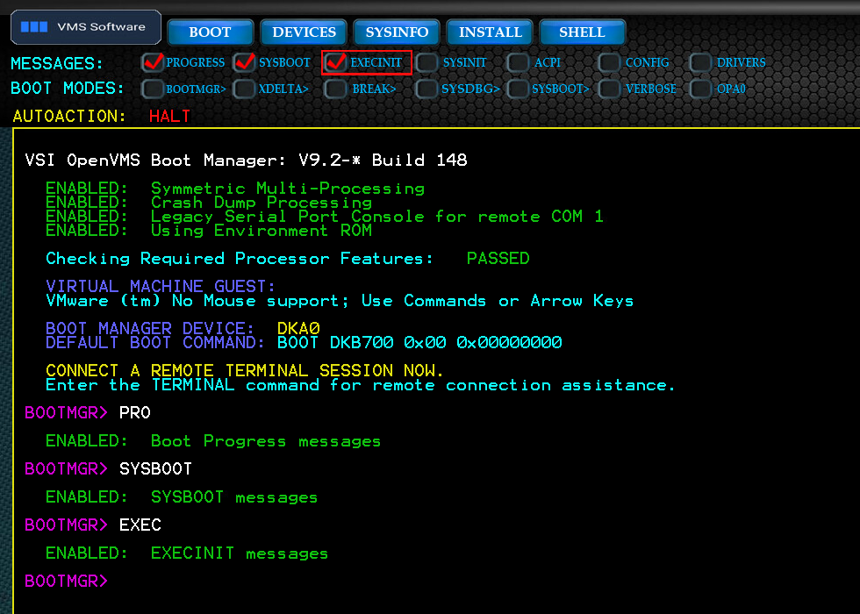
Task: Click the Boot Progress messages line
Action: [x=212, y=441]
